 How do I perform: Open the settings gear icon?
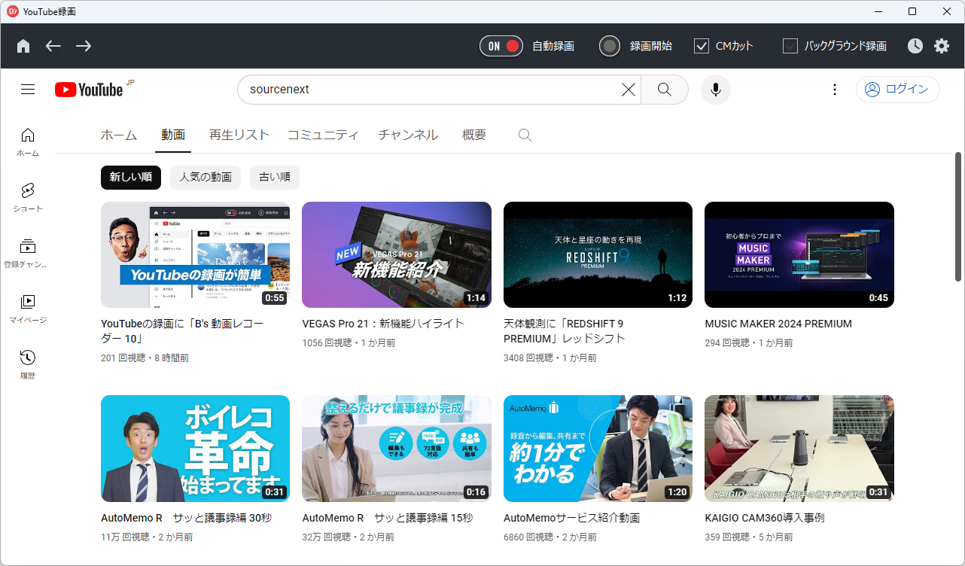point(942,46)
